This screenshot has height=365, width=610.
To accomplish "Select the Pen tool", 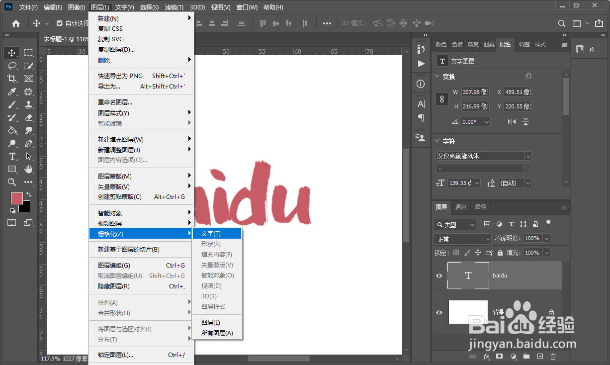I will coord(29,143).
